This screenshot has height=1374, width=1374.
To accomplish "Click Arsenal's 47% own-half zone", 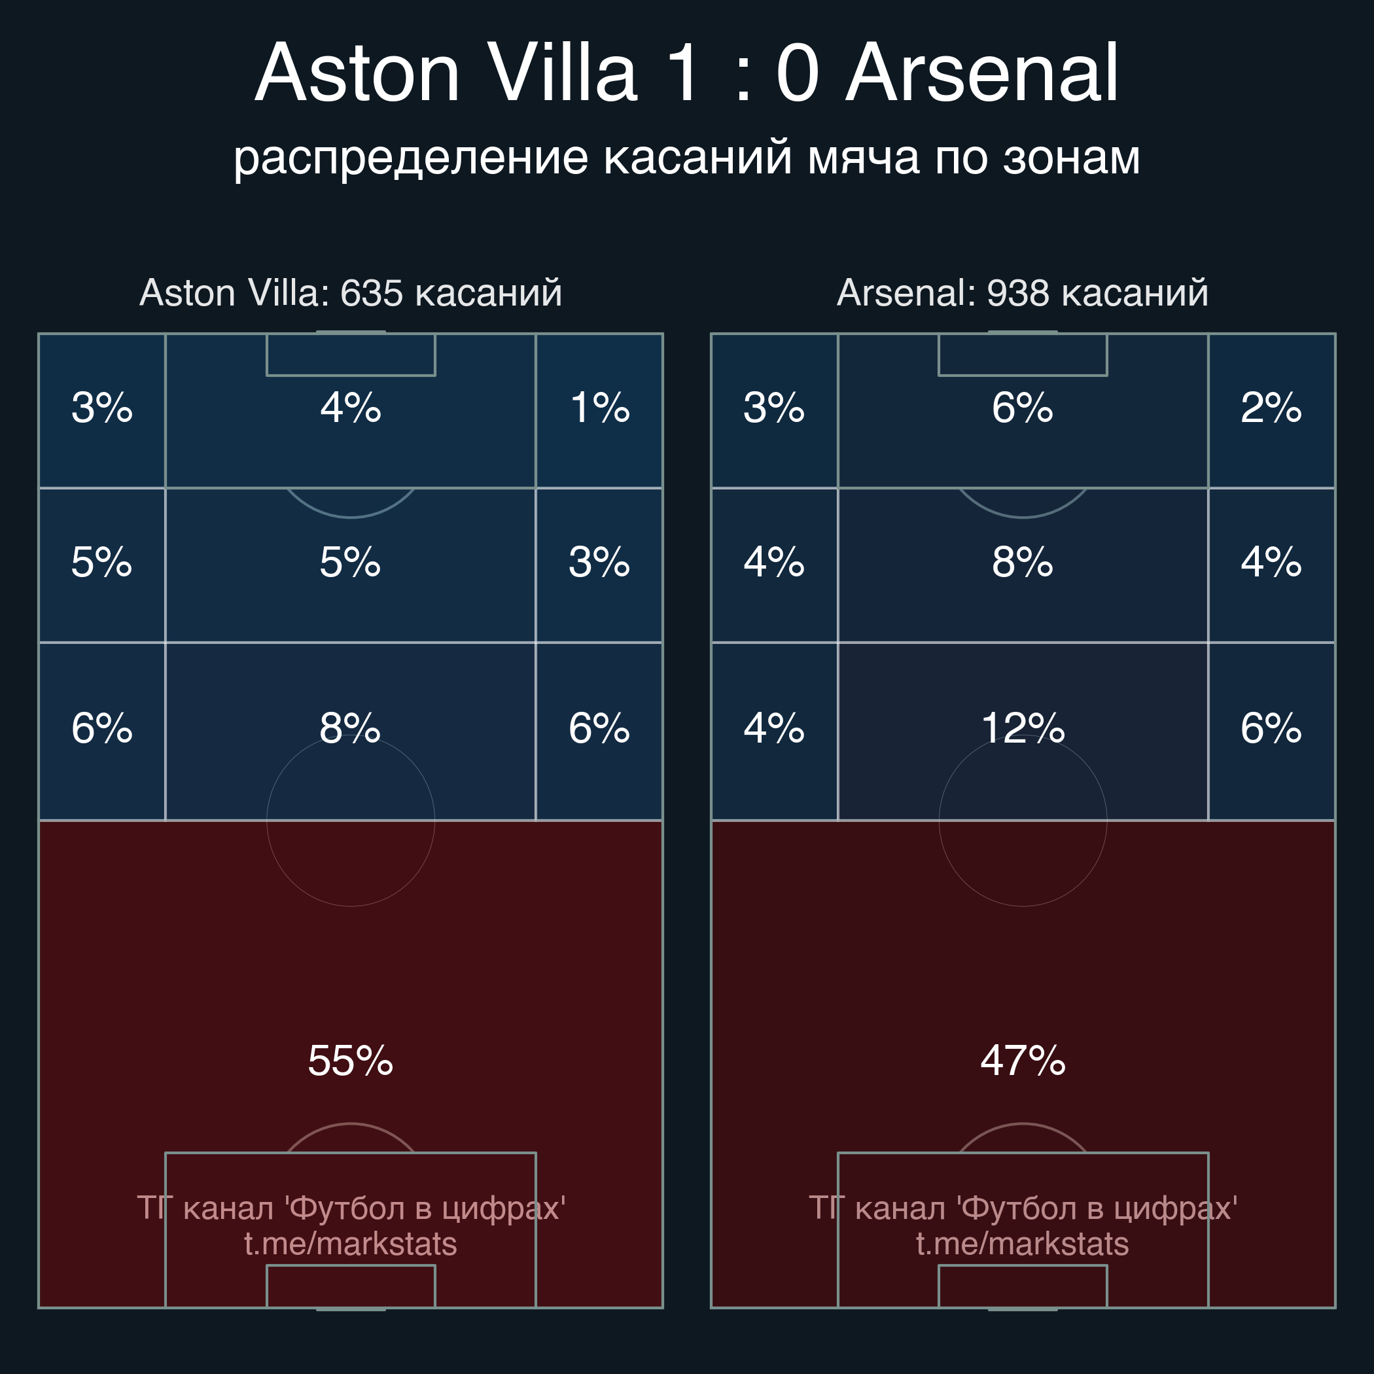I will coord(1023,1064).
